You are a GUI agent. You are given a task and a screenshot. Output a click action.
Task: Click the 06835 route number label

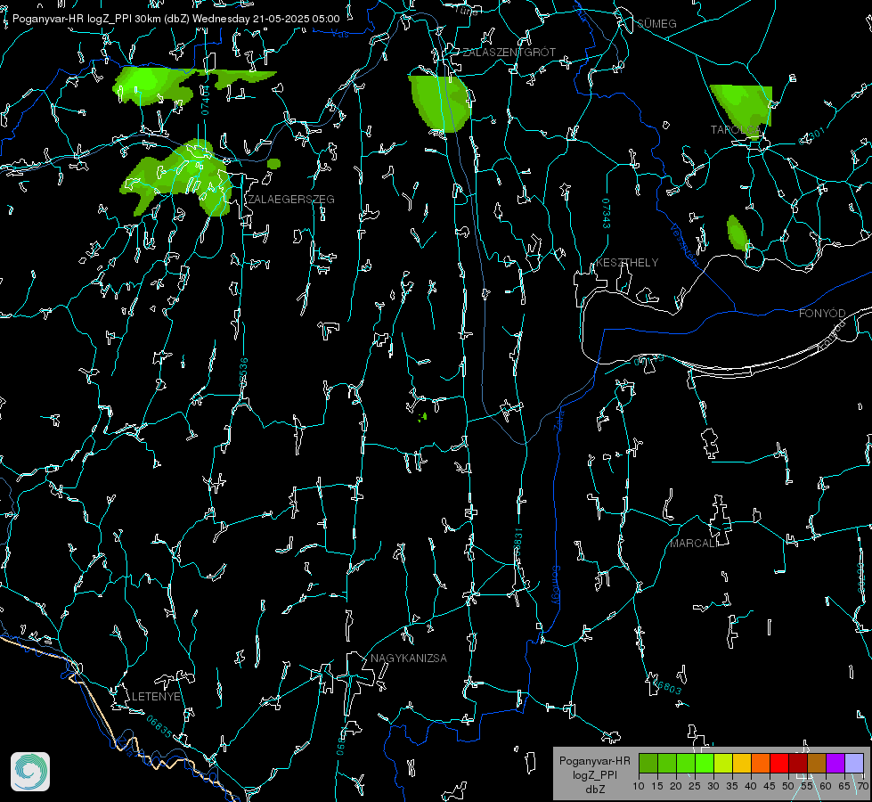pos(159,727)
